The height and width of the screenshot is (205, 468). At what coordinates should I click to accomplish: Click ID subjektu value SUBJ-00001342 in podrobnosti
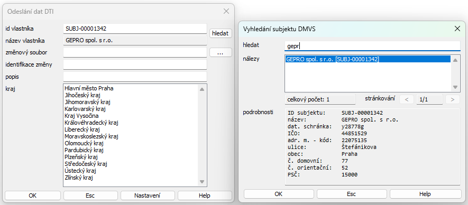tap(362, 113)
